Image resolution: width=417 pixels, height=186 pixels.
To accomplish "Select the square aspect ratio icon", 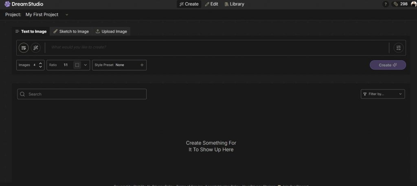I will [77, 65].
